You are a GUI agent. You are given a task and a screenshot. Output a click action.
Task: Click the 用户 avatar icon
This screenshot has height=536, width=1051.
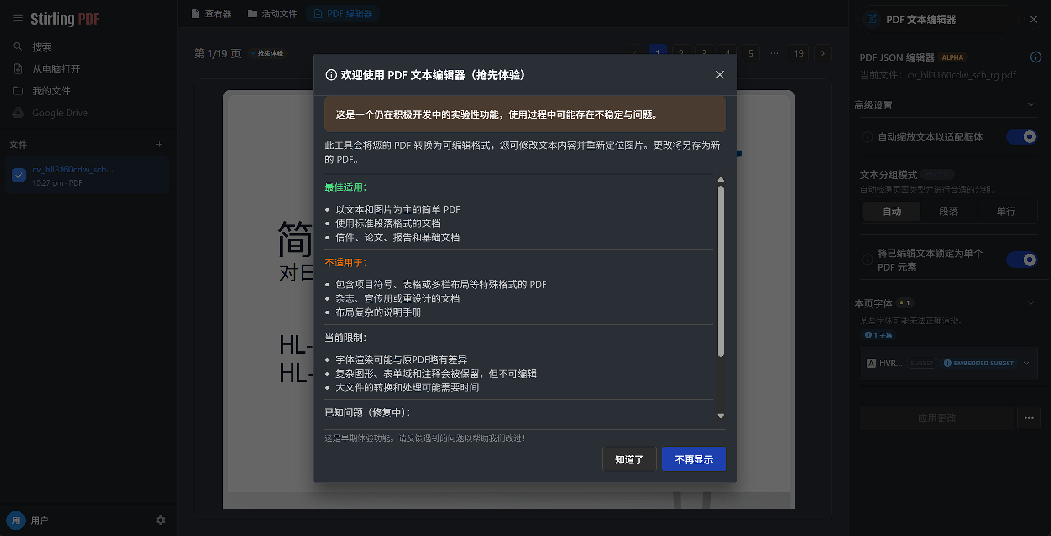(x=16, y=520)
